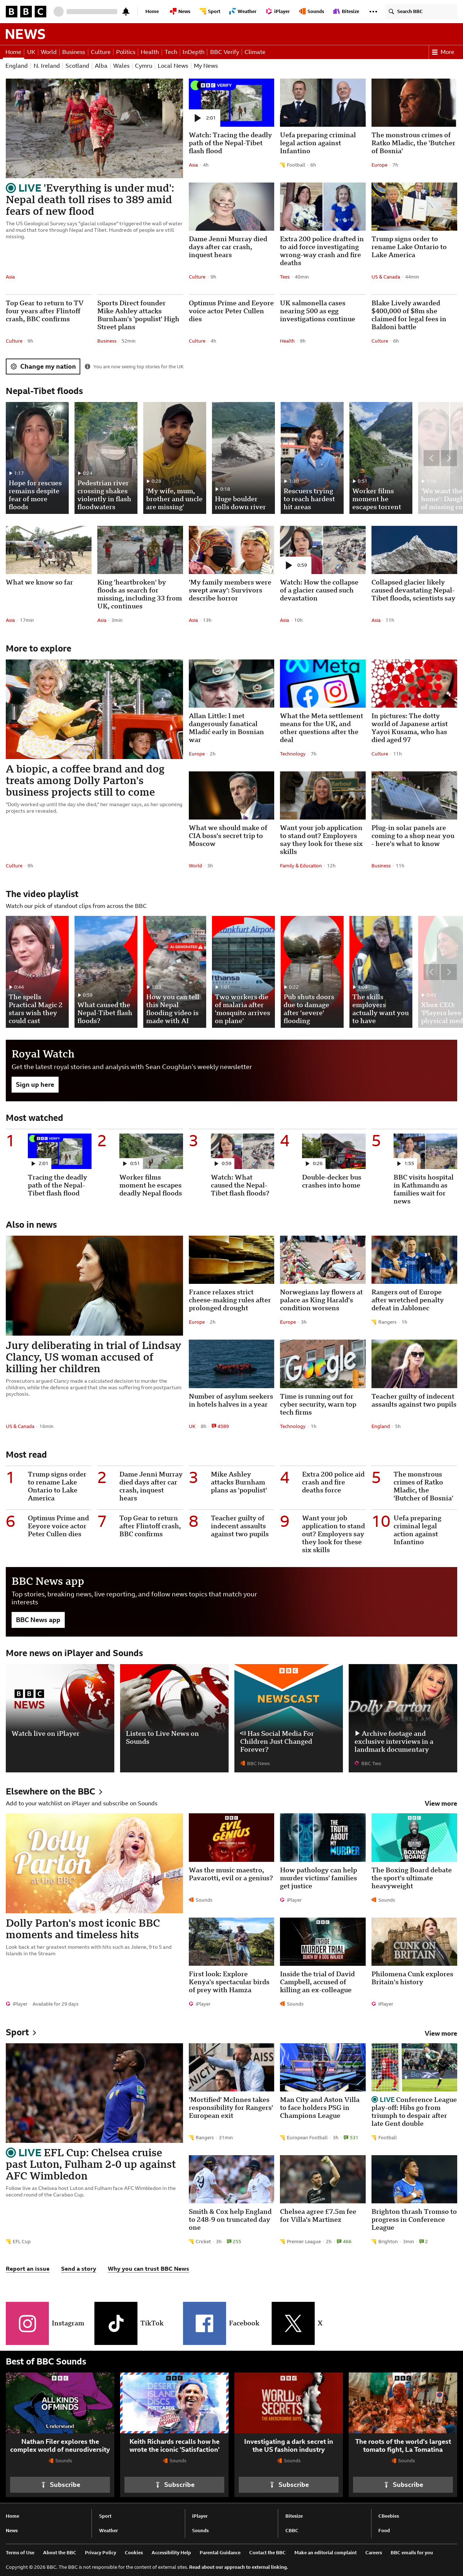Click the Change my nation button

(x=43, y=367)
